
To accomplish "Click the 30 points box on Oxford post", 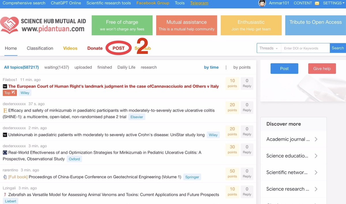I will tap(232, 149).
